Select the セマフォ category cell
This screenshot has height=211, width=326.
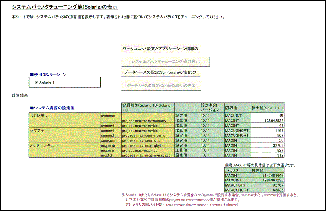coord(65,135)
